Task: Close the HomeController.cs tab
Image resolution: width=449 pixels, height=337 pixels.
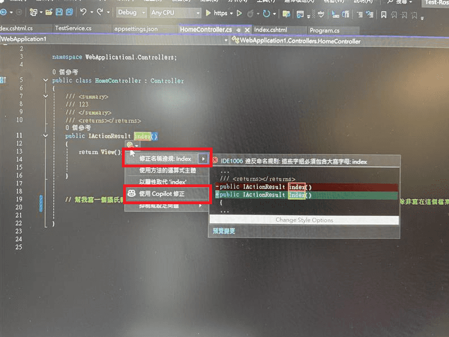Action: [x=247, y=30]
